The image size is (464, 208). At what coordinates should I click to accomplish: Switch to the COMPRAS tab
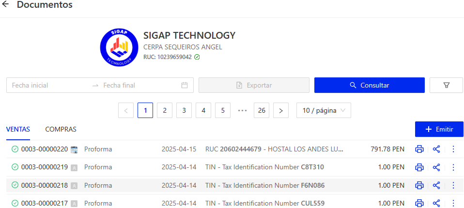click(61, 129)
